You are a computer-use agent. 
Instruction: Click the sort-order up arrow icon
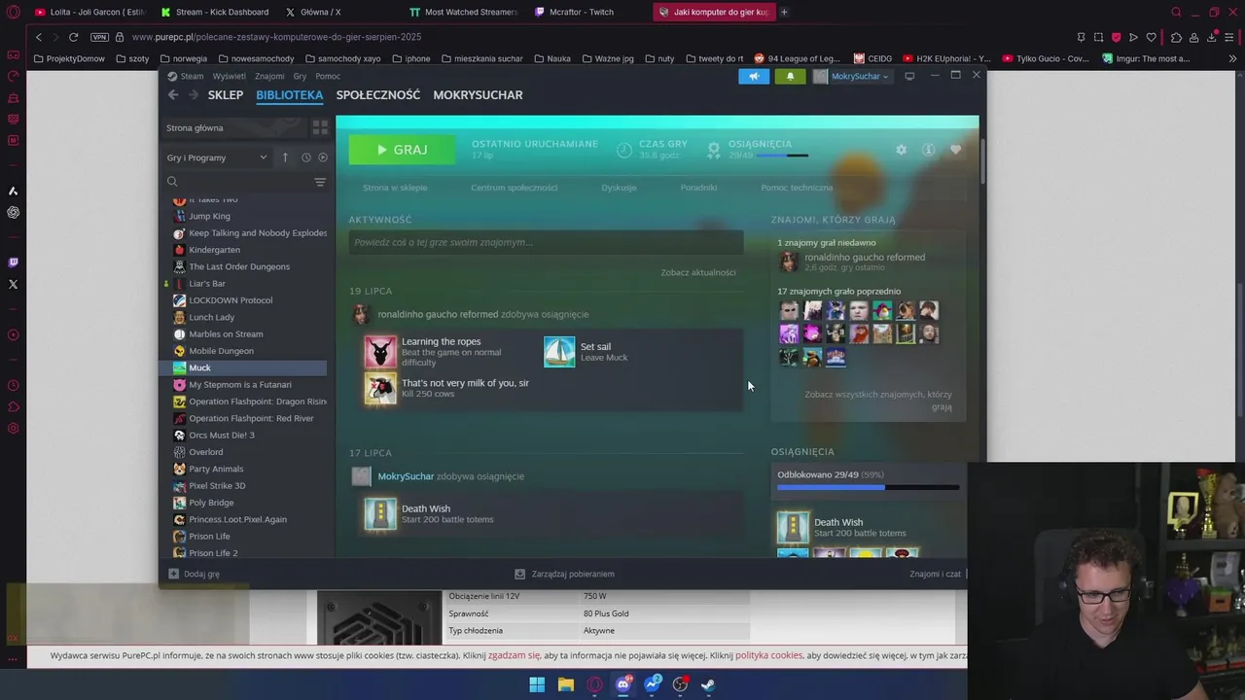285,157
